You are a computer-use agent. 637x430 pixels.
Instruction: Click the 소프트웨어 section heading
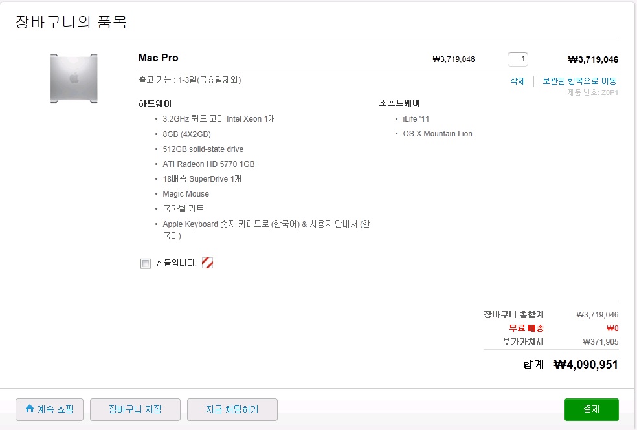pos(399,103)
